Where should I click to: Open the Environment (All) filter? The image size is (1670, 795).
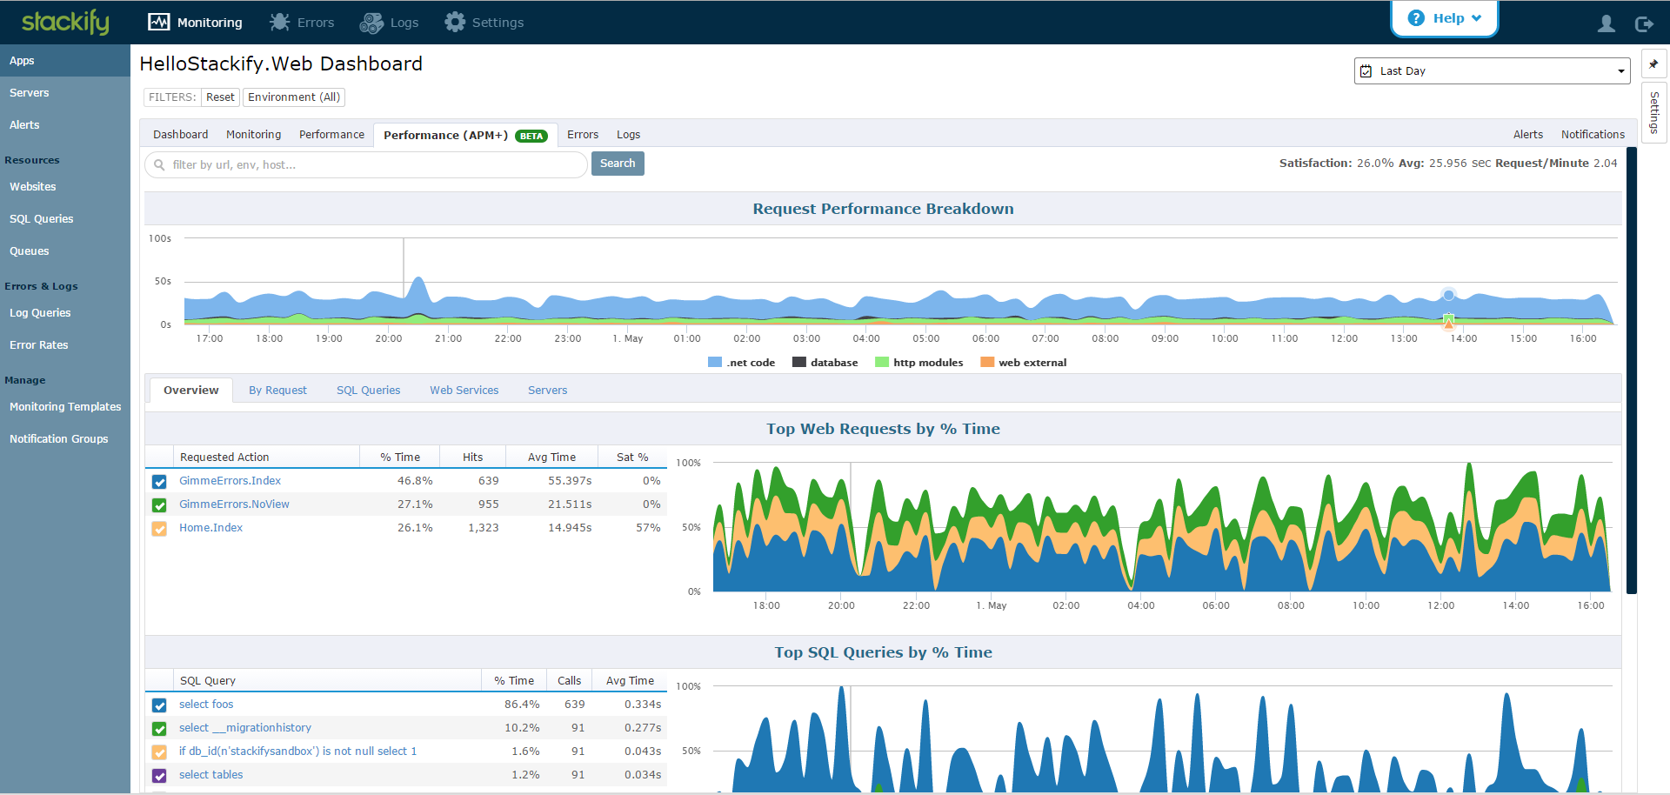click(x=294, y=97)
